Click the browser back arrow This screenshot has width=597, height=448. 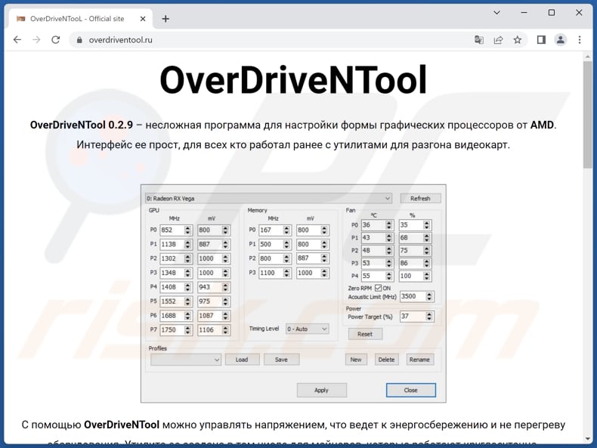(17, 40)
